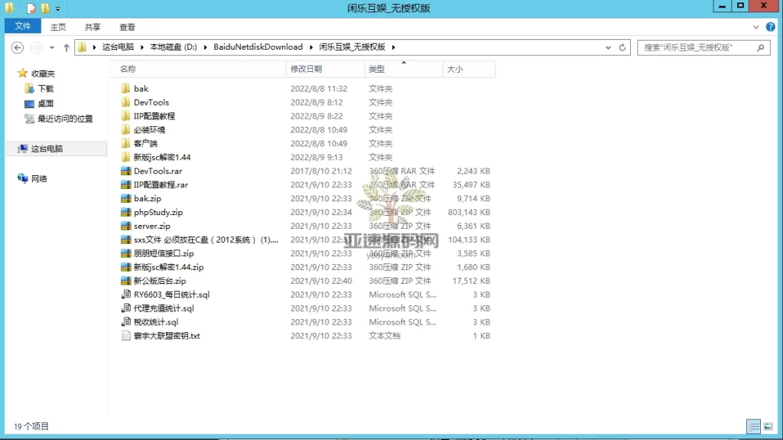
Task: Click 本地磁盘 (D:) breadcrumb
Action: tap(174, 47)
